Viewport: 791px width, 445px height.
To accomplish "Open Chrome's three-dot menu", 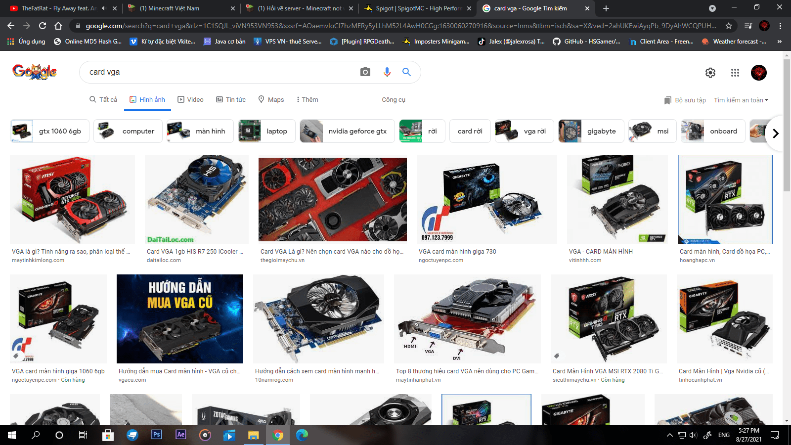I will point(780,26).
